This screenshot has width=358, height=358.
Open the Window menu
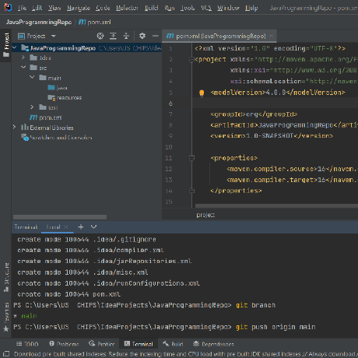tap(228, 8)
